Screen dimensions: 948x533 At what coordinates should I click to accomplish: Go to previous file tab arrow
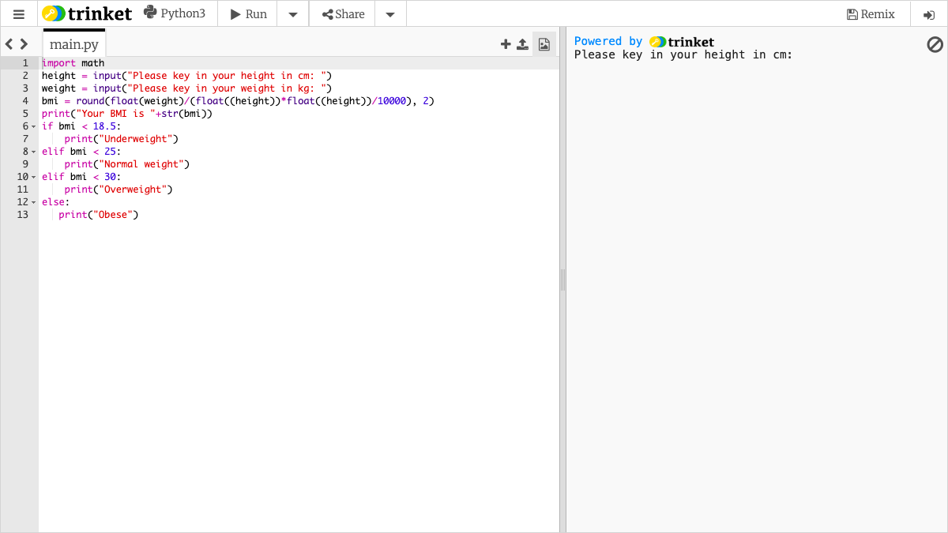(9, 44)
